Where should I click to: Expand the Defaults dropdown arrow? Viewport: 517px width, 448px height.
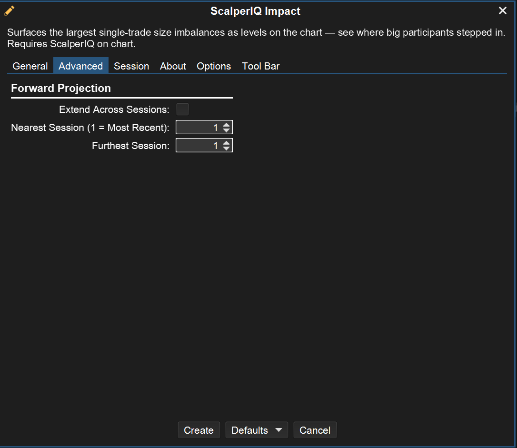click(279, 430)
